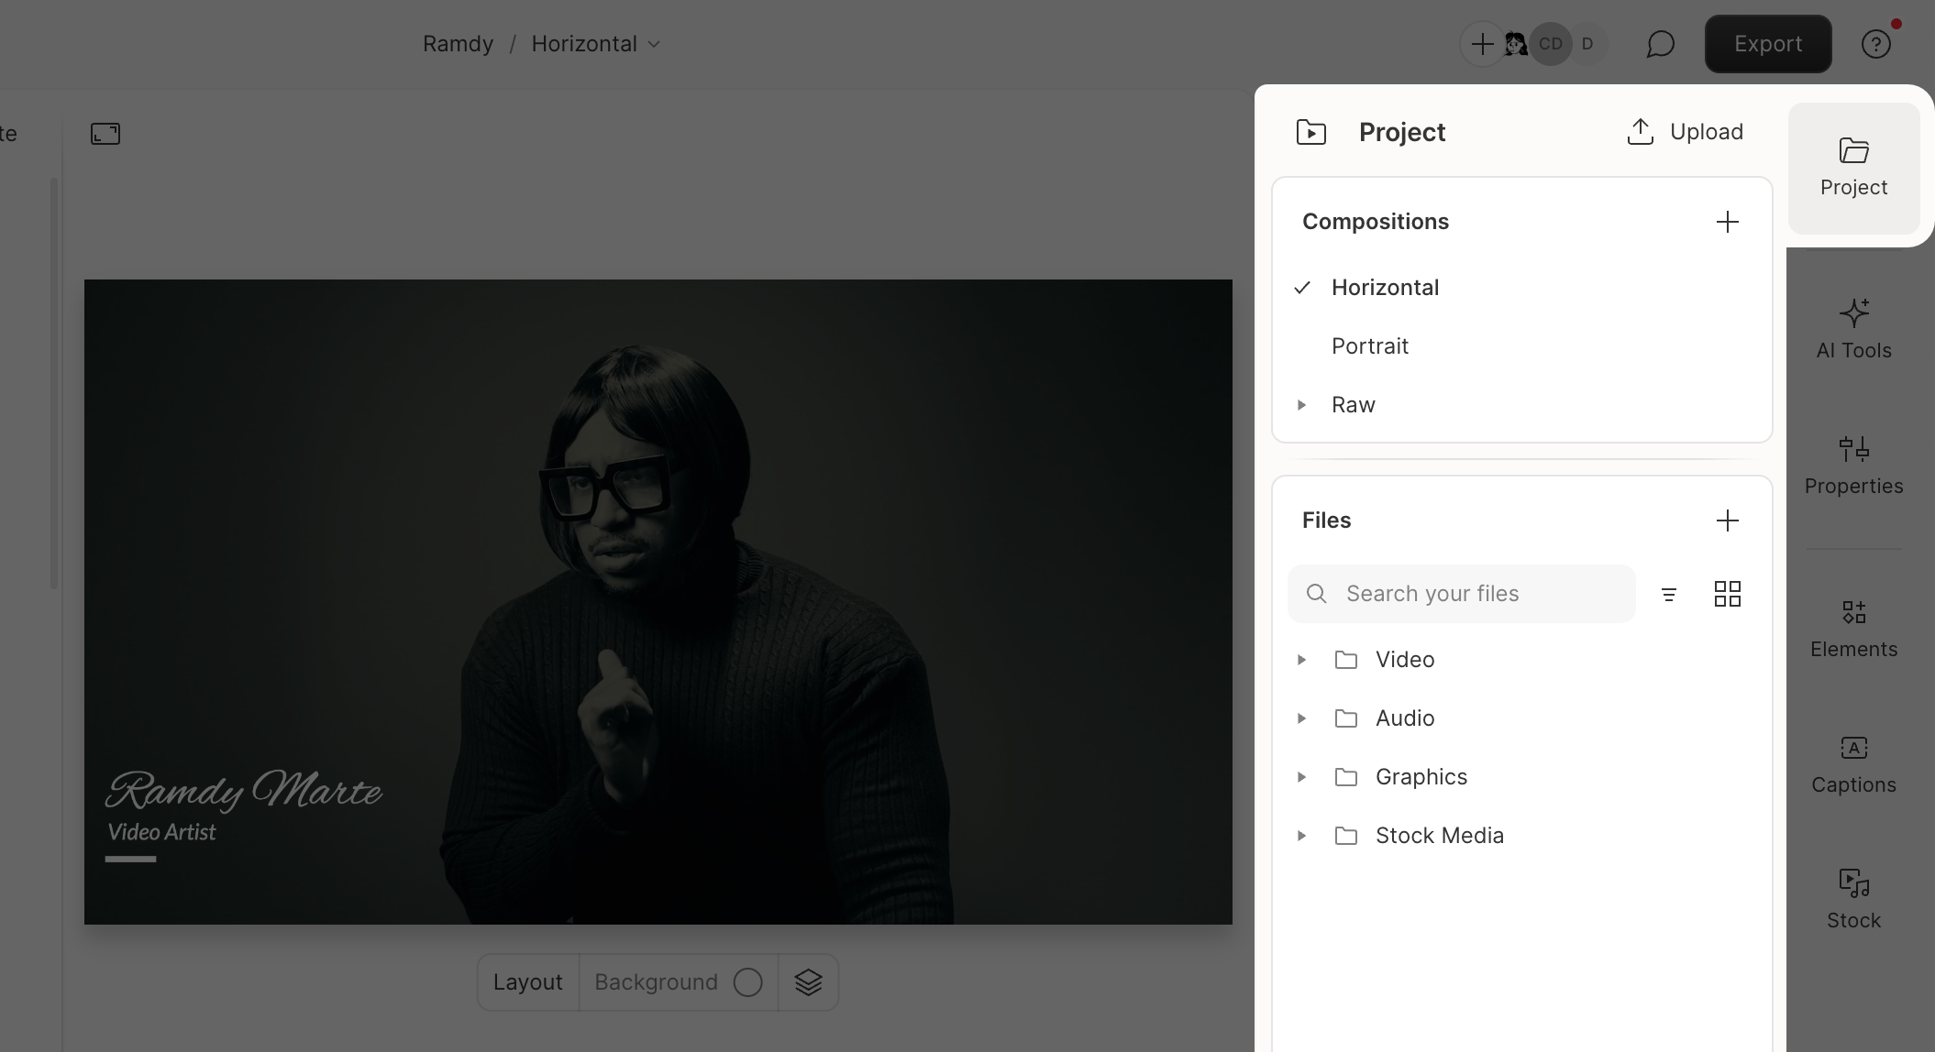Click the Export button

1767,44
